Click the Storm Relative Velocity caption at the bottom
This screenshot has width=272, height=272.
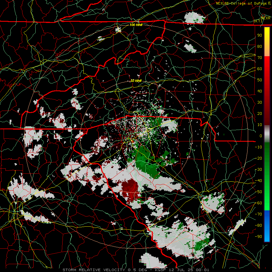[136, 270]
